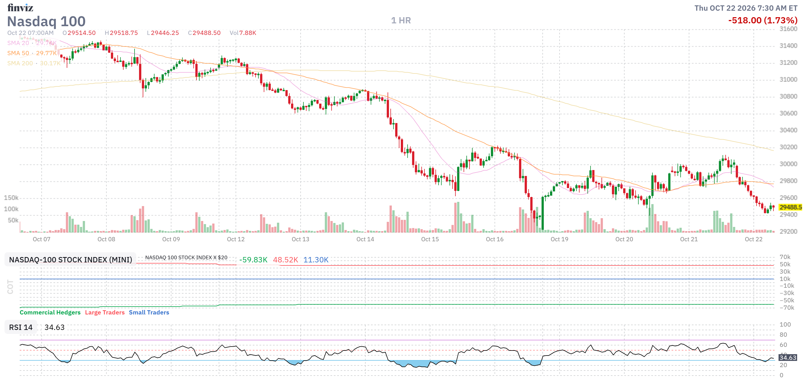Click the Oct 19 date axis label
The image size is (805, 384).
pyautogui.click(x=559, y=239)
